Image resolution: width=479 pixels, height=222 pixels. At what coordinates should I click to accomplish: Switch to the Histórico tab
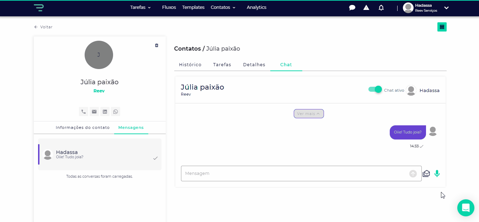click(190, 65)
